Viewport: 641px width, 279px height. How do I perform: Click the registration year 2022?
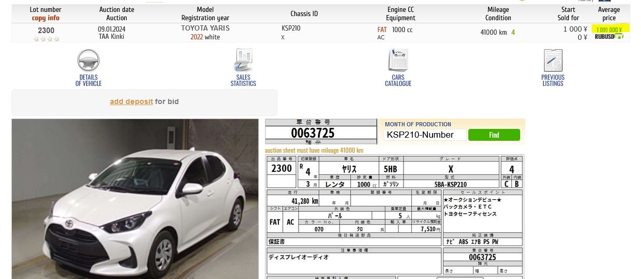[x=197, y=37]
